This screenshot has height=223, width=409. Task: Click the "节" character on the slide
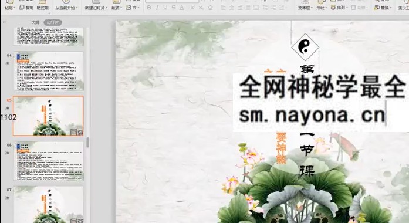[306, 150]
